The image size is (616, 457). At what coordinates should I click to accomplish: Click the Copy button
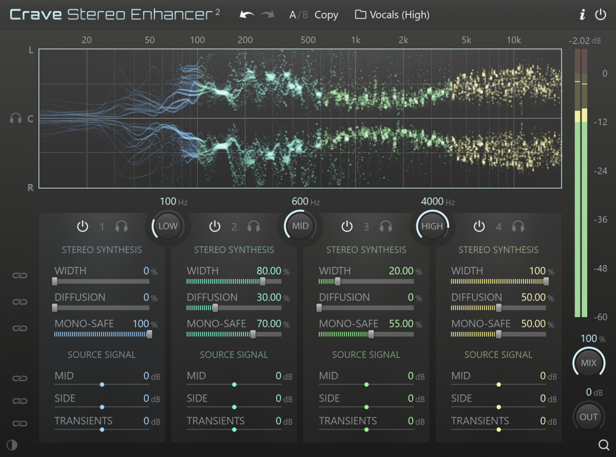click(326, 15)
